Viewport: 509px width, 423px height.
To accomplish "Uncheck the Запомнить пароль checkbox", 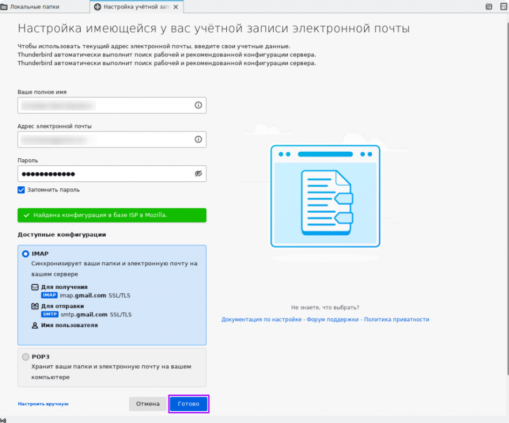I will click(x=22, y=190).
